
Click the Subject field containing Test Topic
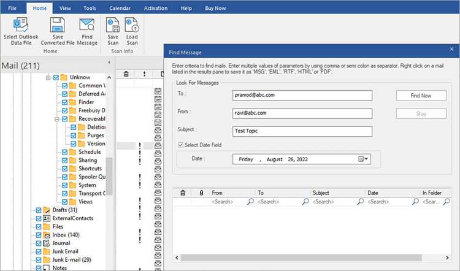point(302,131)
